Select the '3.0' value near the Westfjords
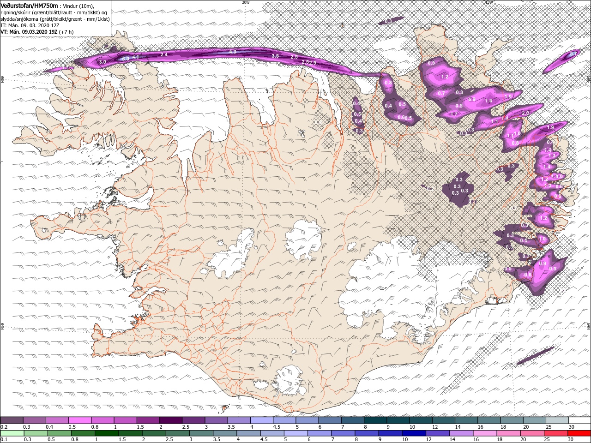The width and height of the screenshot is (591, 443). pyautogui.click(x=103, y=62)
